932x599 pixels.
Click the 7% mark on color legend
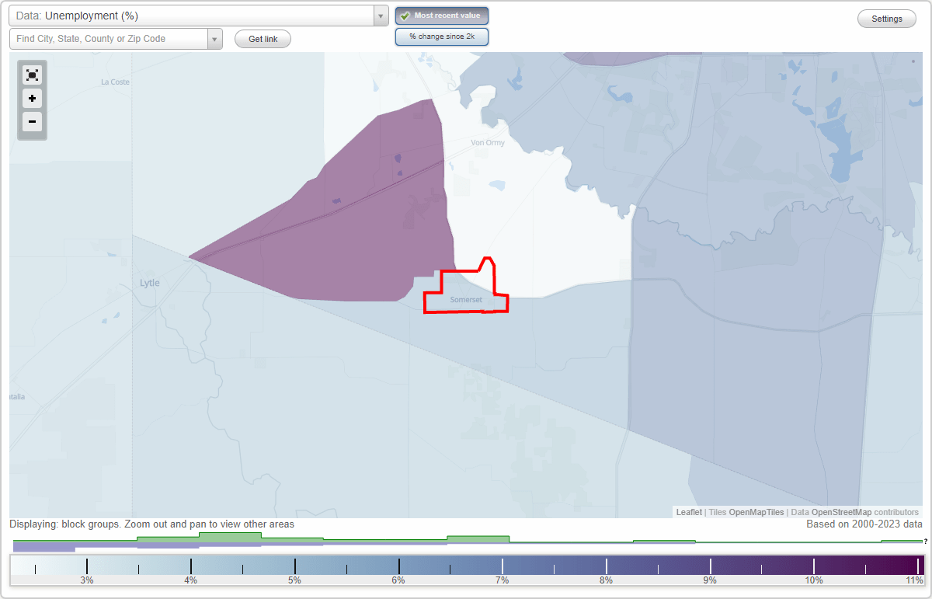click(503, 580)
